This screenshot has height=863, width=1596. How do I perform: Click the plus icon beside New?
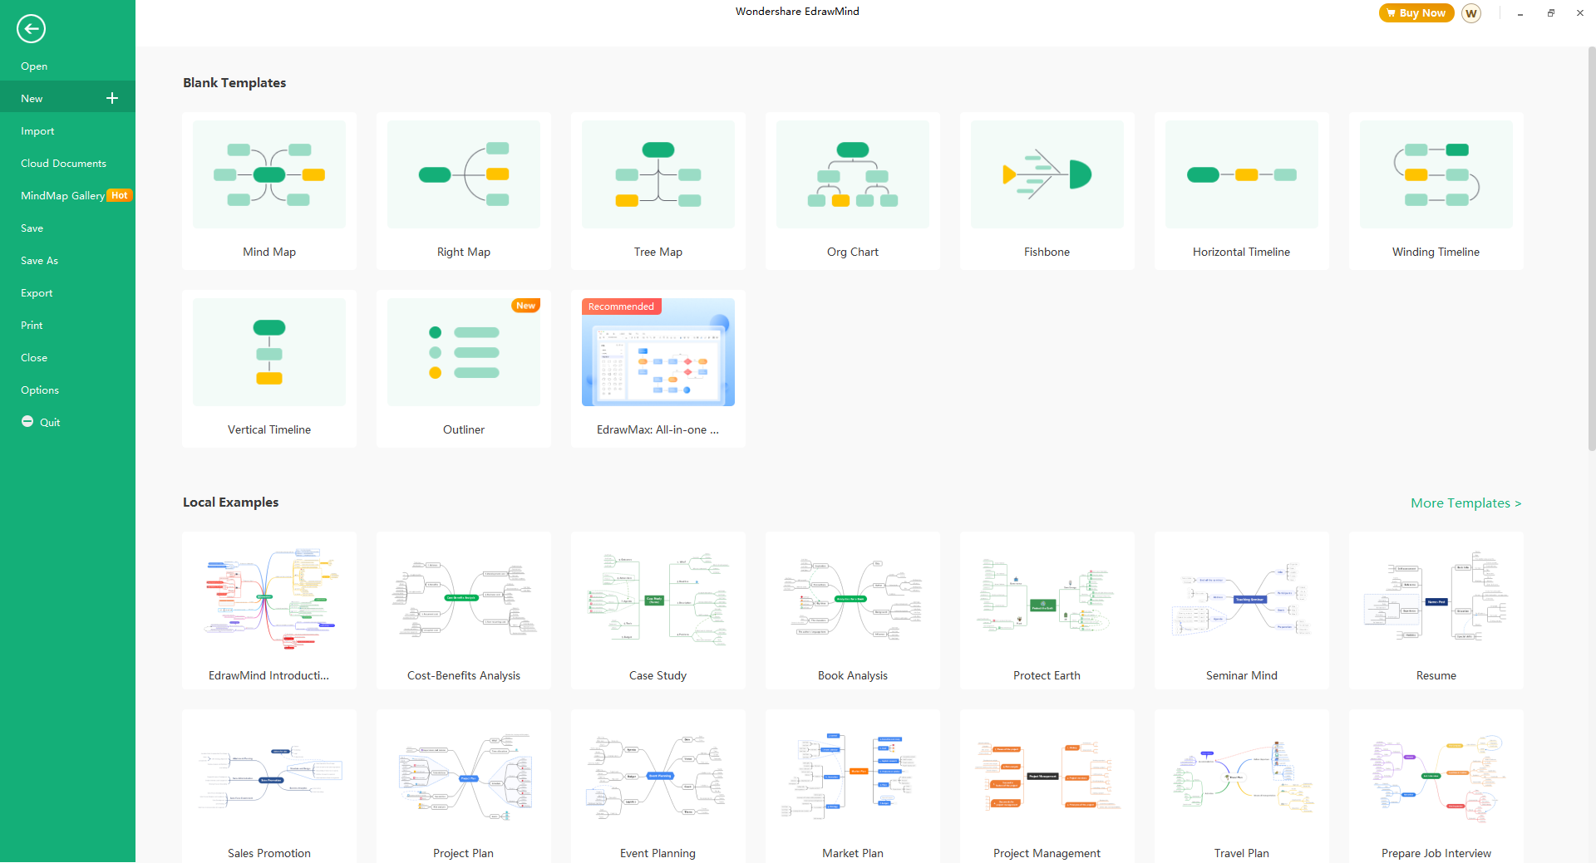pyautogui.click(x=112, y=98)
